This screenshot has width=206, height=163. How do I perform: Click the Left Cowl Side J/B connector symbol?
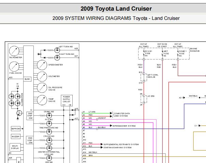point(144,77)
